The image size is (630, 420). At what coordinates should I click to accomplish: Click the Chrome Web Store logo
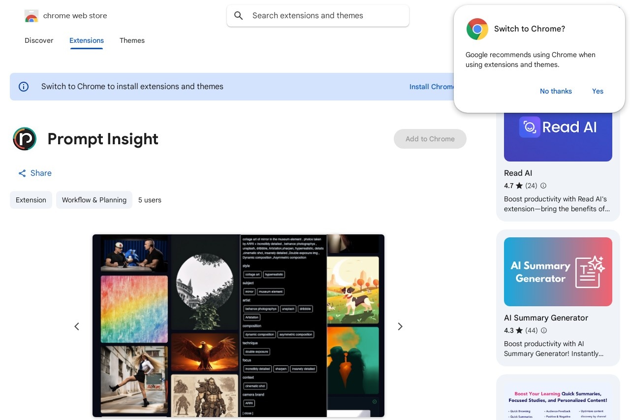31,16
